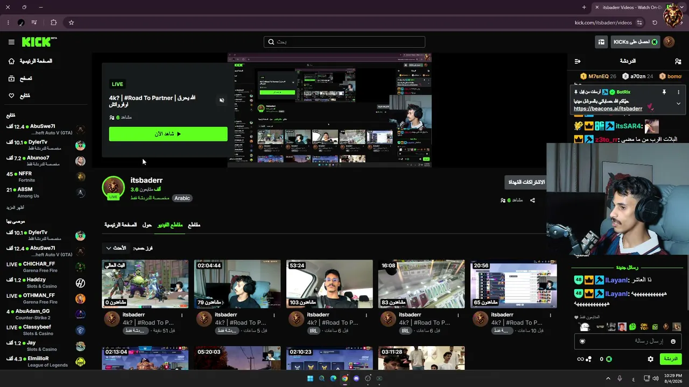This screenshot has height=387, width=689.
Task: Click the Arabic language tag
Action: [182, 198]
